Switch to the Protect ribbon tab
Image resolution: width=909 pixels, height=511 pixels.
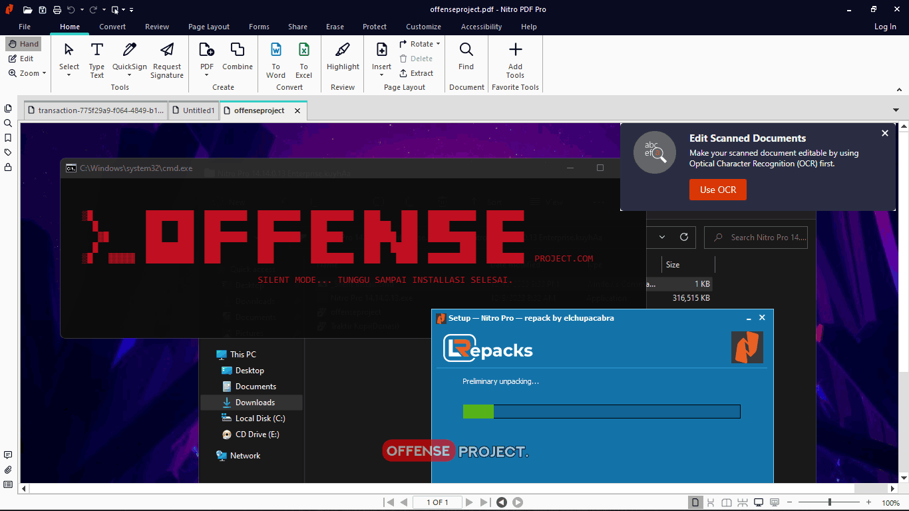click(375, 27)
